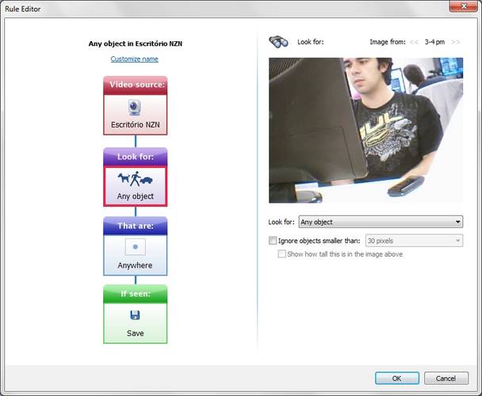Click the floppy disk Save icon
Screen dimensions: 482x396
pos(135,315)
